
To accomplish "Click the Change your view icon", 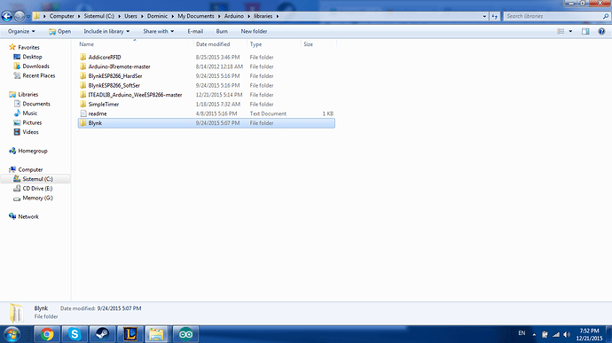I will point(561,31).
